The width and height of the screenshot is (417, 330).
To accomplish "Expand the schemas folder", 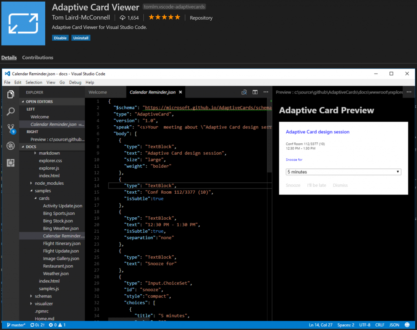I will (31, 296).
